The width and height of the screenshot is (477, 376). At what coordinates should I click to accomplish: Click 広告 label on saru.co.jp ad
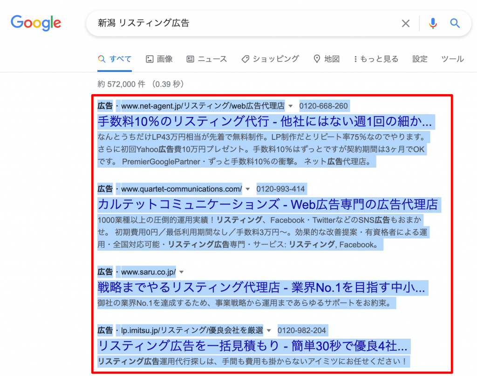click(x=105, y=272)
